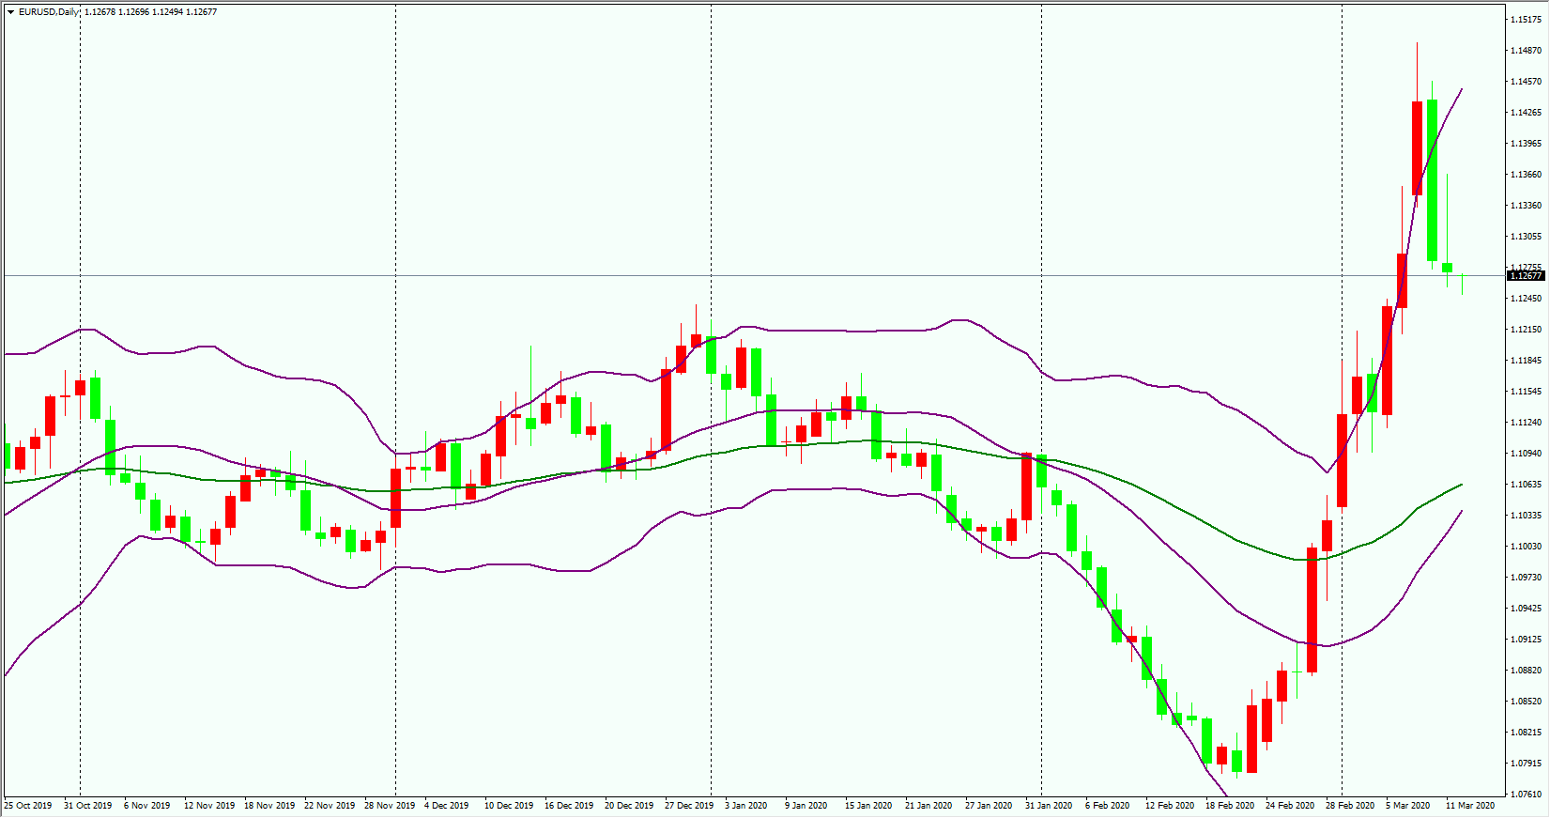Select the 12 Feb 2020 time axis label
Viewport: 1550px width, 818px height.
tap(1170, 805)
